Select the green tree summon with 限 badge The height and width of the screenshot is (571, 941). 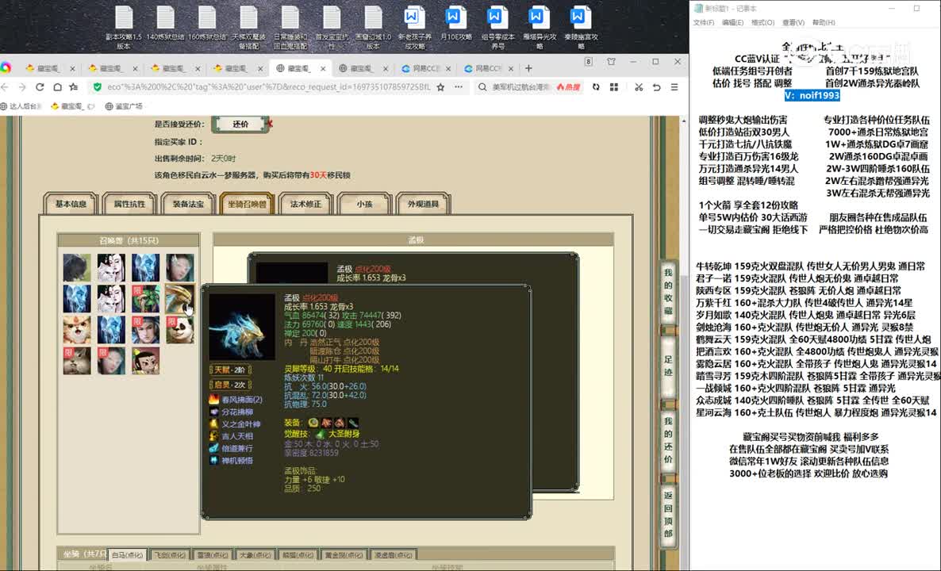(x=146, y=299)
